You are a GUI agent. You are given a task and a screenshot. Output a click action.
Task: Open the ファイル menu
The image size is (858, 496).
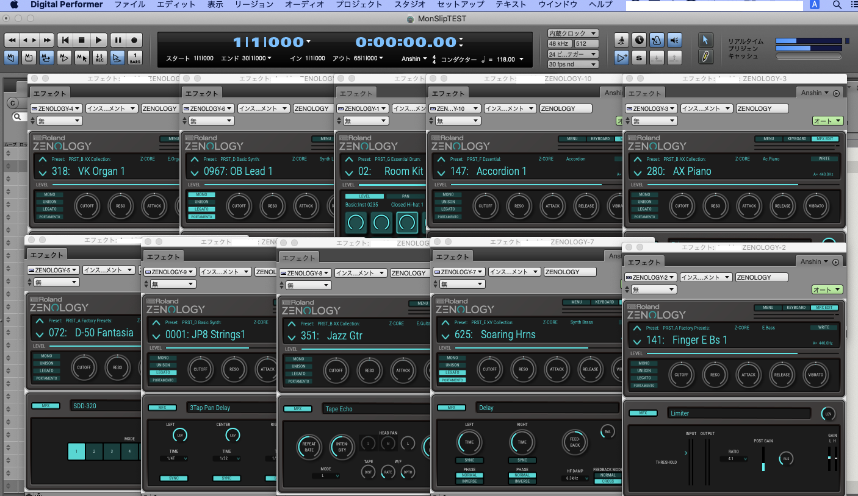coord(130,5)
